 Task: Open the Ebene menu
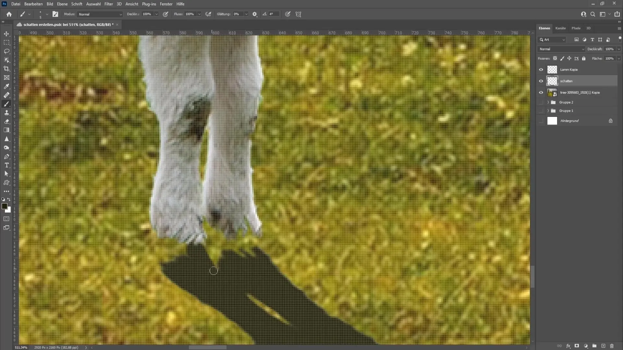click(62, 4)
